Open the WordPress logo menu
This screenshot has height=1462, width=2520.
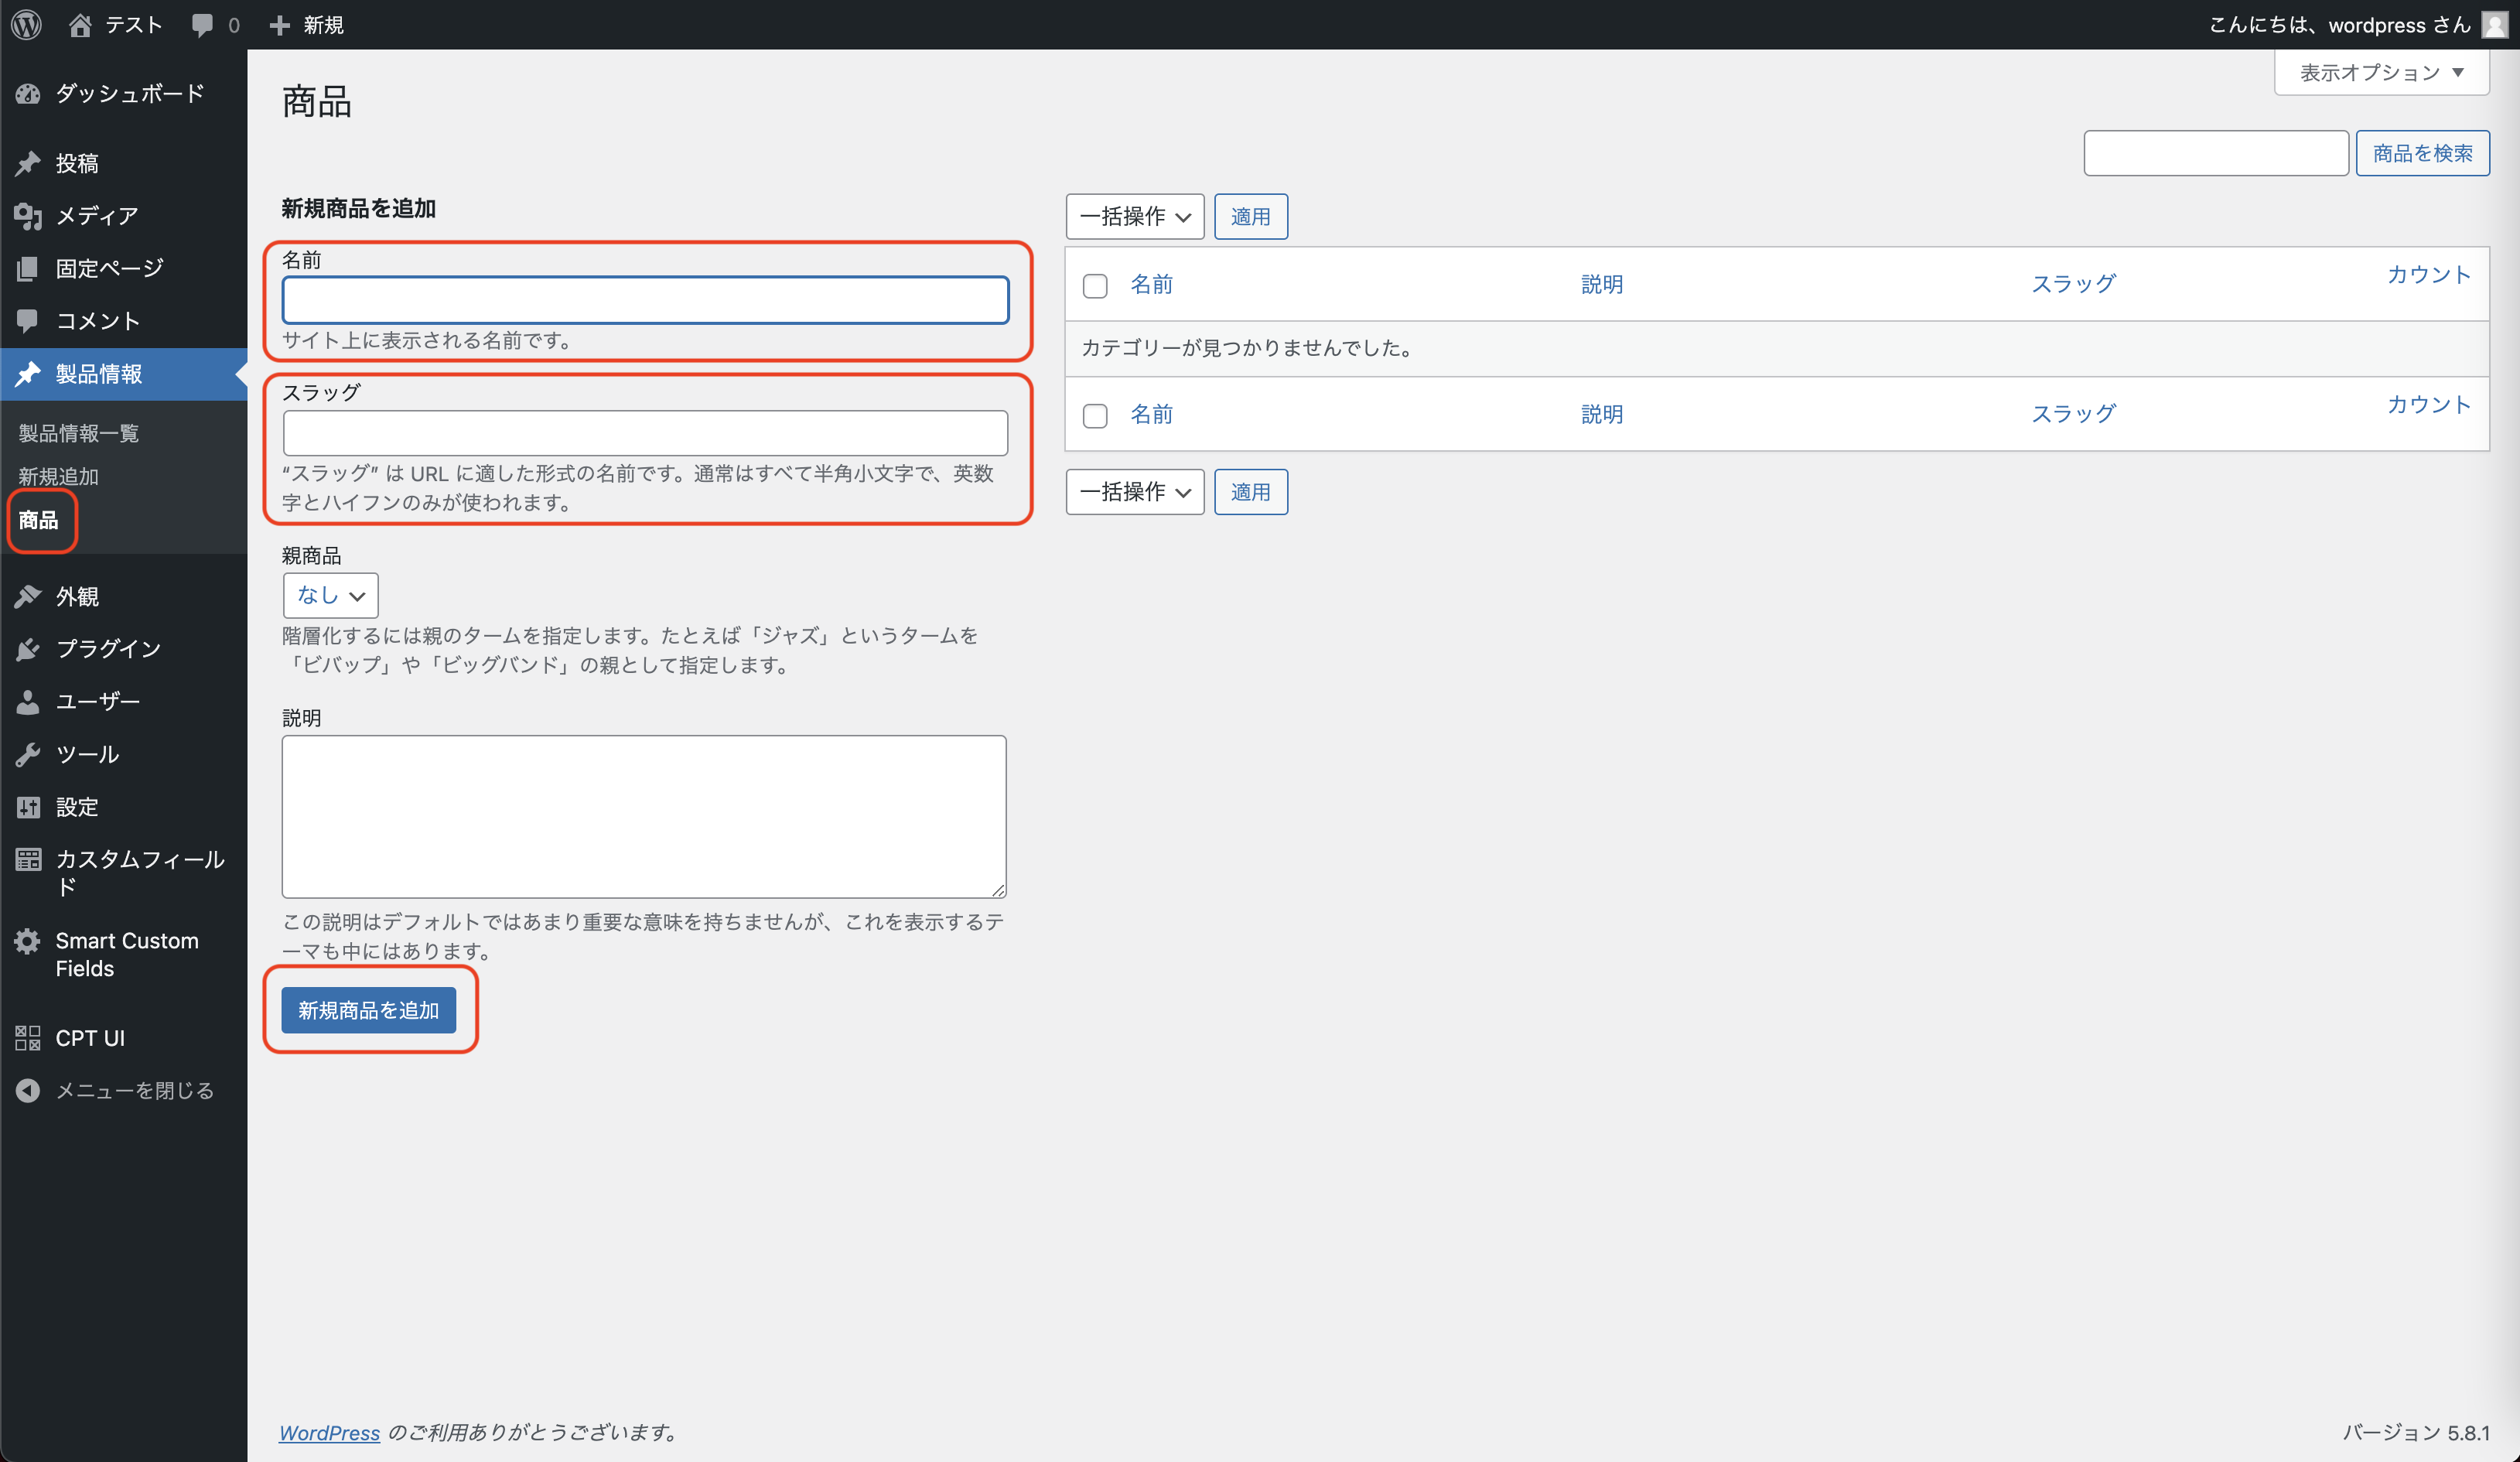[x=27, y=24]
